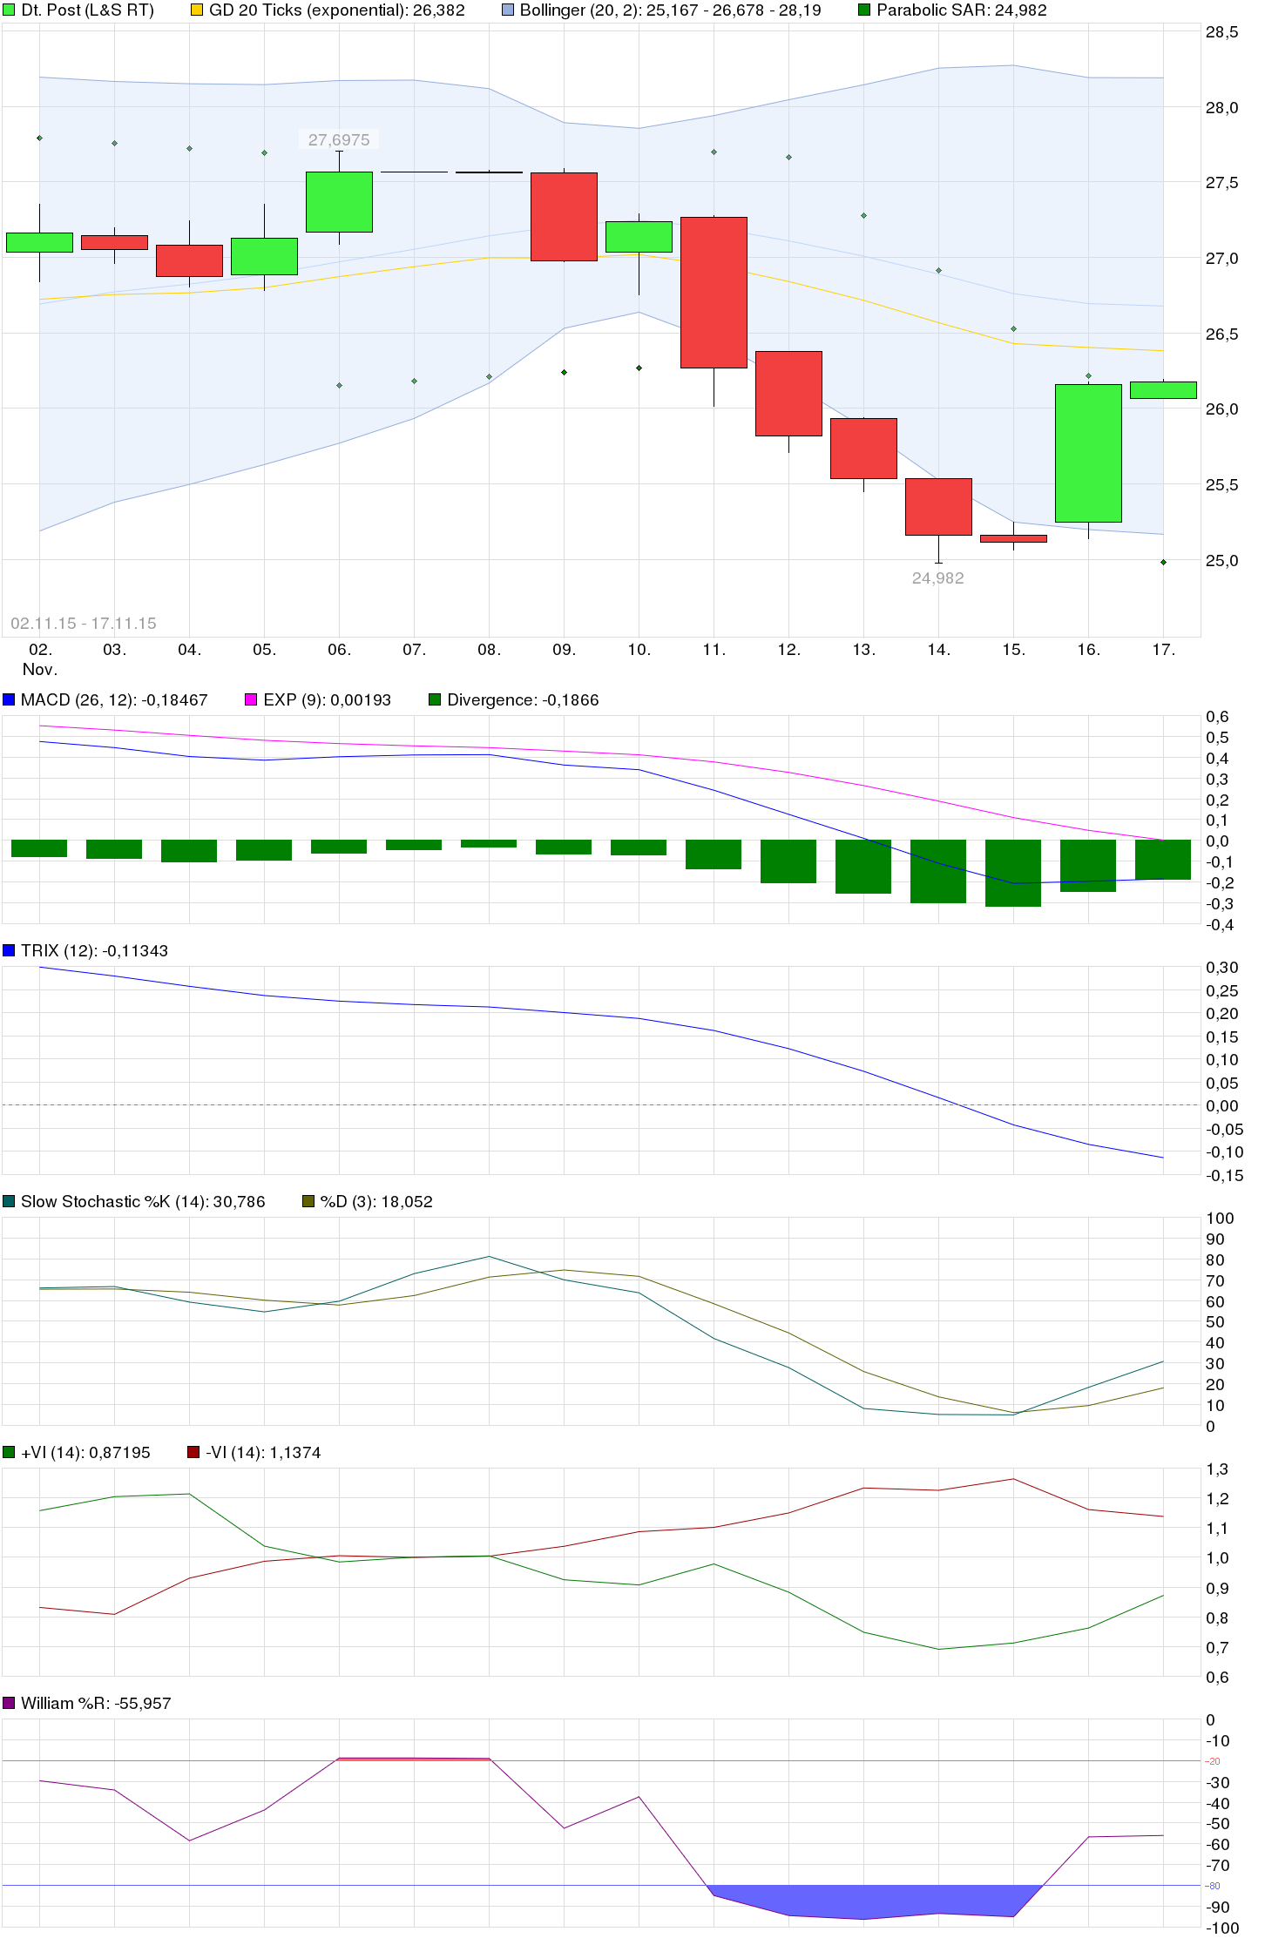Click the TRIX (12) legend swatch
This screenshot has height=1945, width=1265.
[x=9, y=950]
